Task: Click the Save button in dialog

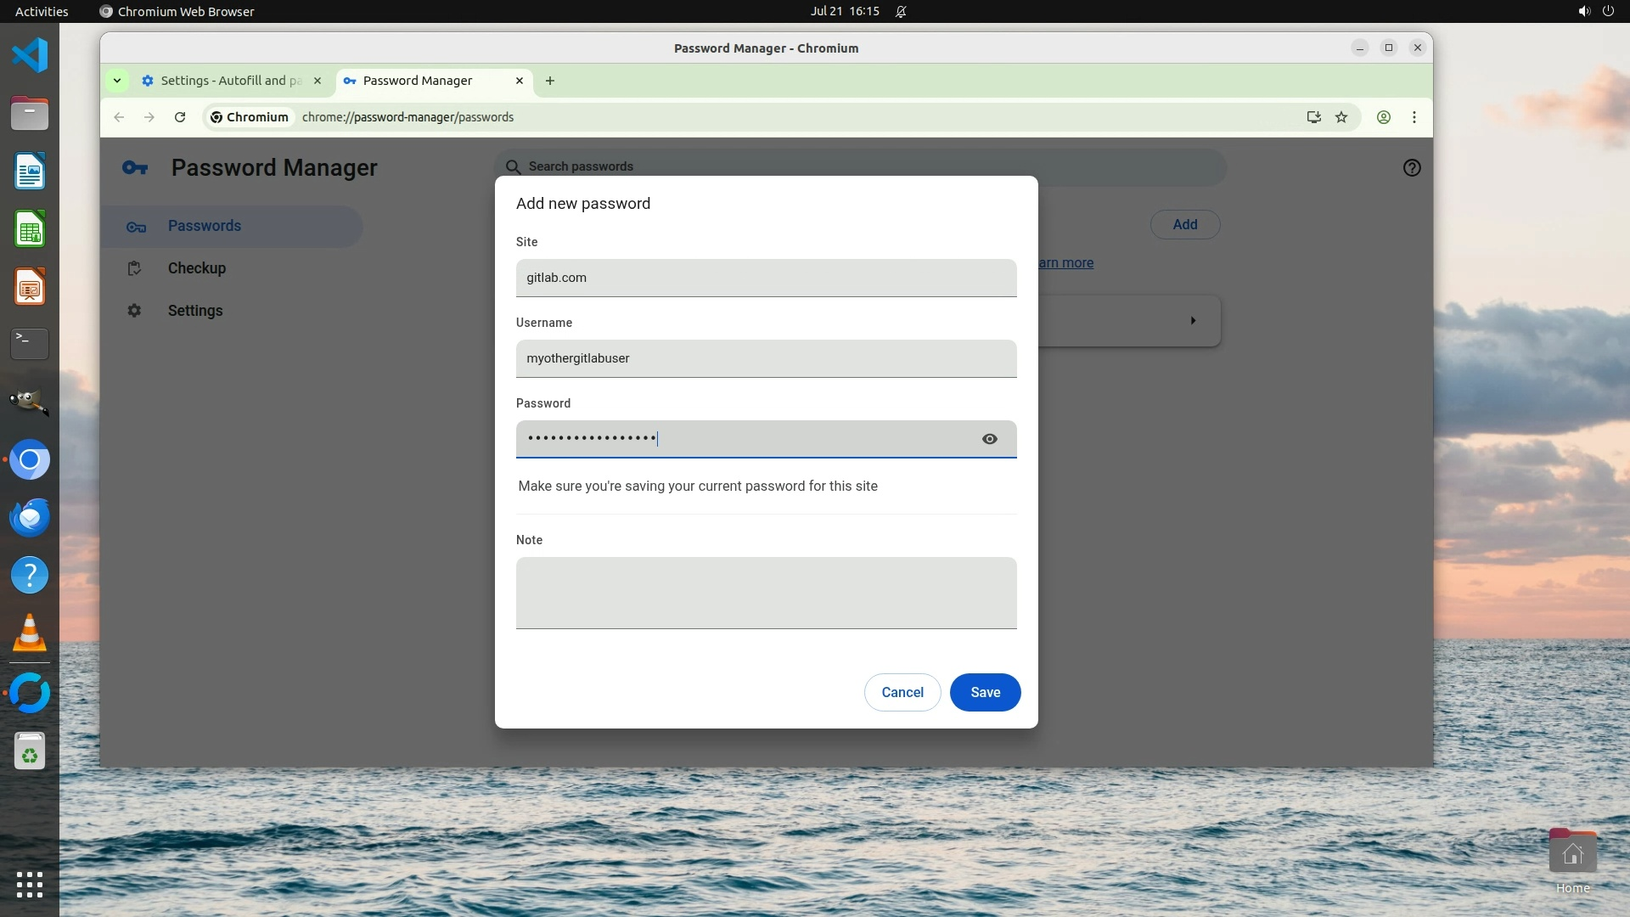Action: pos(985,692)
